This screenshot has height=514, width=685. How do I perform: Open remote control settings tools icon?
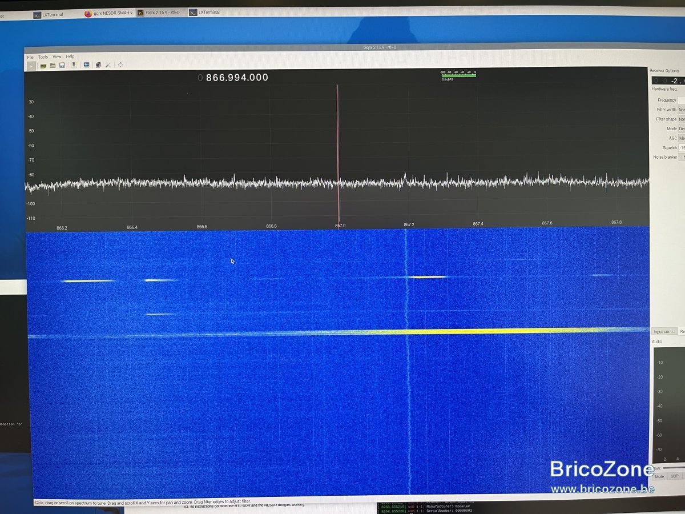tap(108, 66)
